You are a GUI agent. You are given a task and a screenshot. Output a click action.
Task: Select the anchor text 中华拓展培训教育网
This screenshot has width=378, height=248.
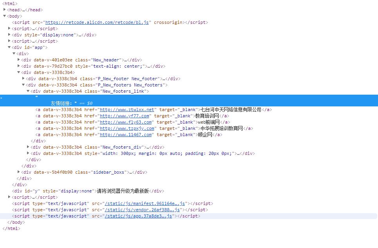(222, 129)
